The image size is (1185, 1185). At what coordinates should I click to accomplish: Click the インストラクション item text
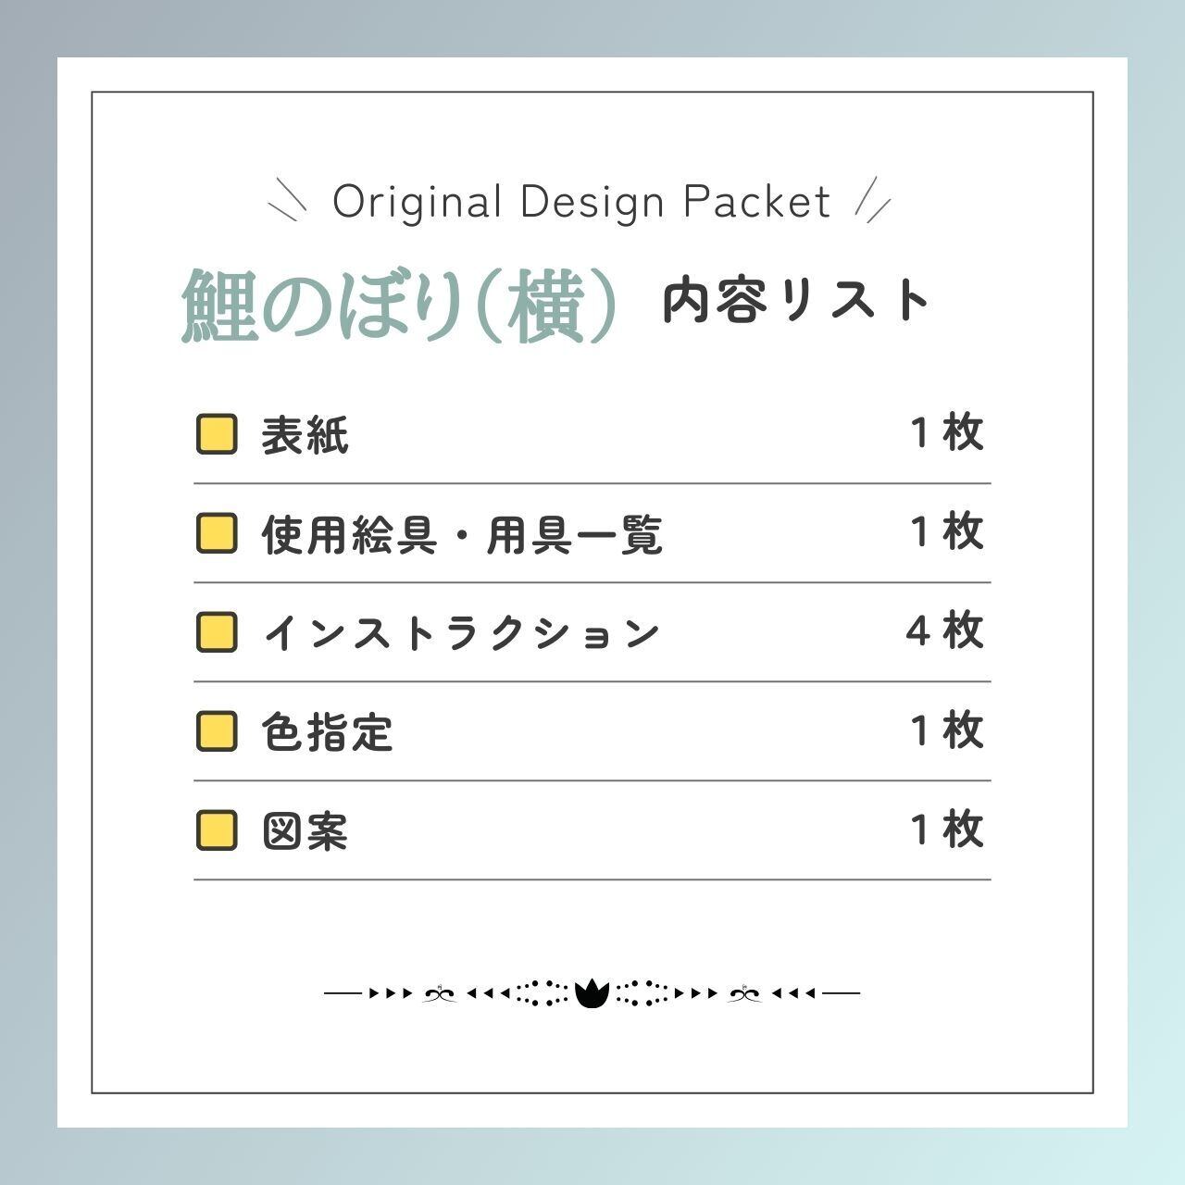click(461, 633)
